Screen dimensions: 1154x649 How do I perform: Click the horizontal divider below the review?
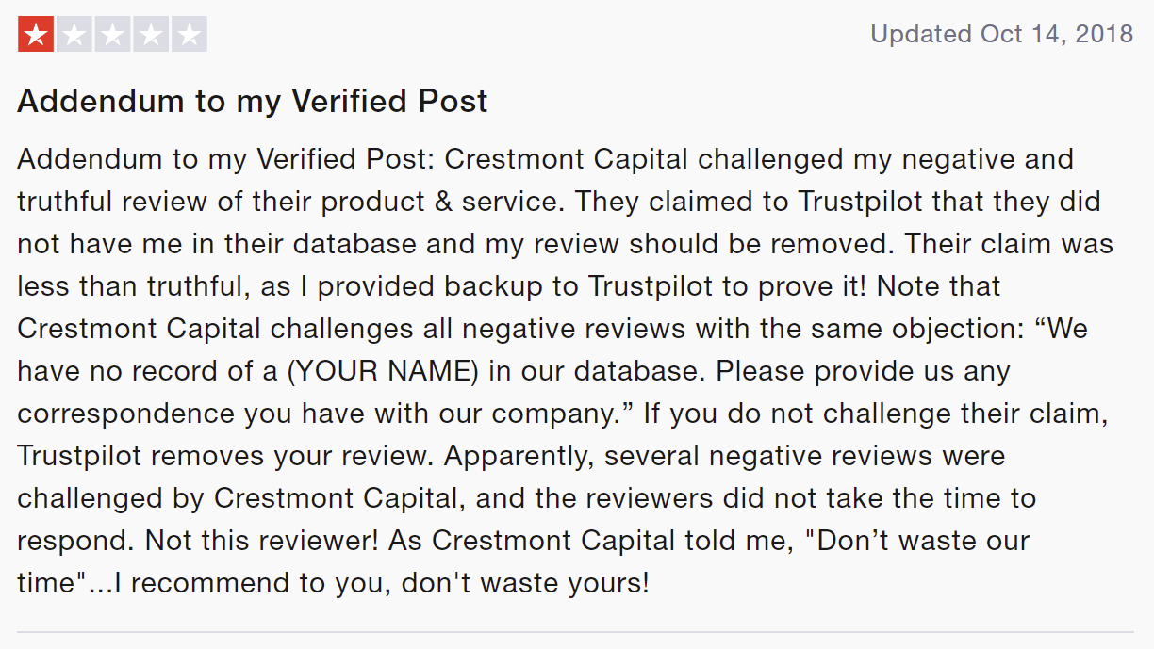click(575, 632)
